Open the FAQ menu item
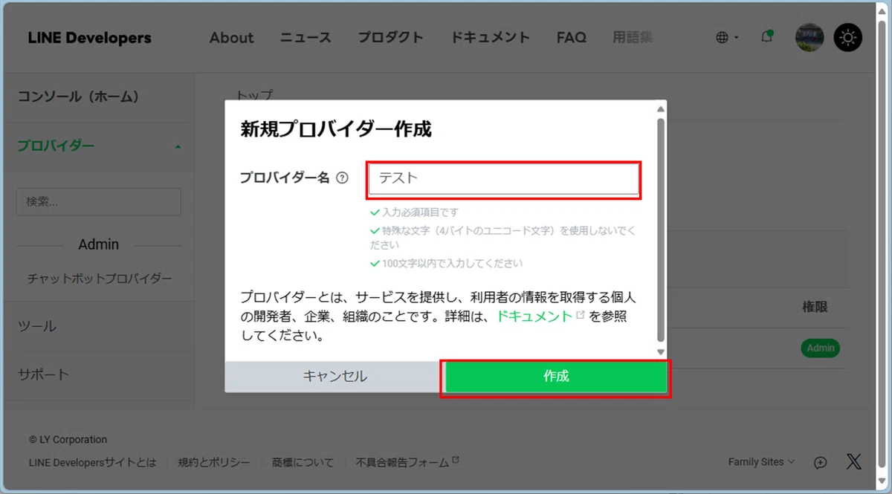Image resolution: width=892 pixels, height=494 pixels. [x=571, y=38]
